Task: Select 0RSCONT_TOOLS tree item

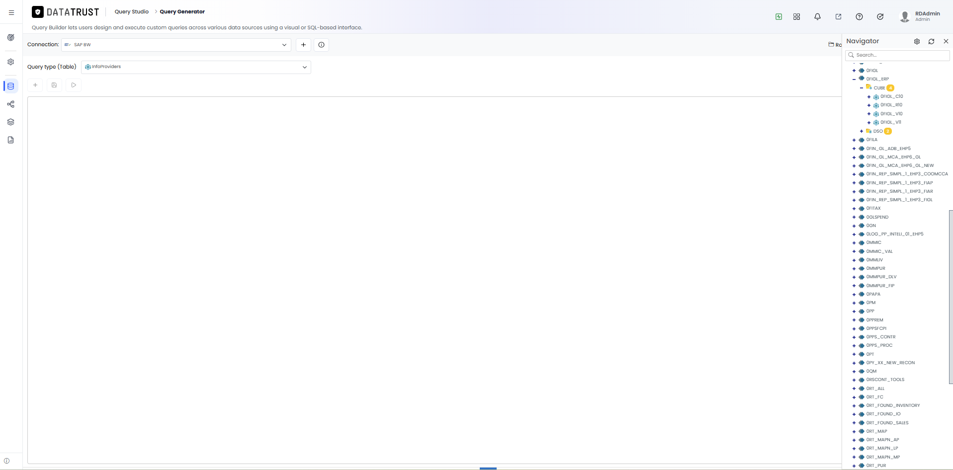Action: [885, 380]
